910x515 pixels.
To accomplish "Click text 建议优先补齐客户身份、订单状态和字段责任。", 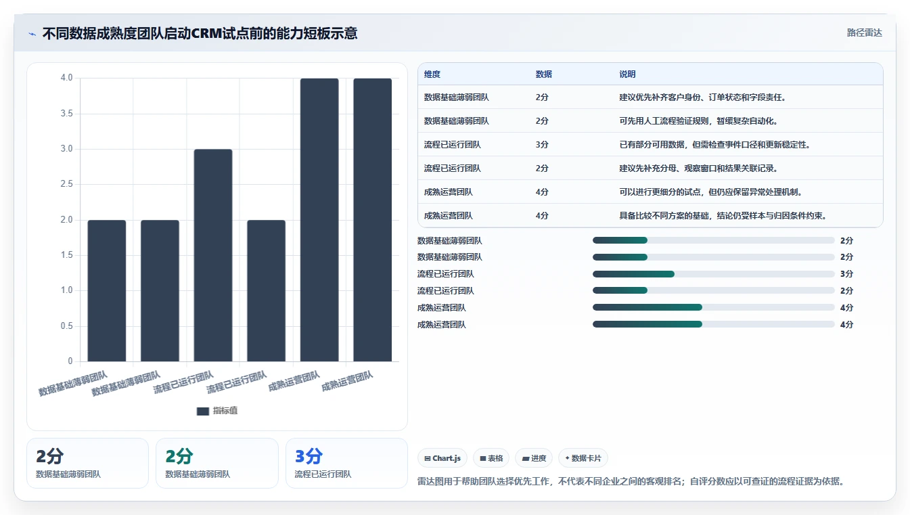I will coord(703,97).
